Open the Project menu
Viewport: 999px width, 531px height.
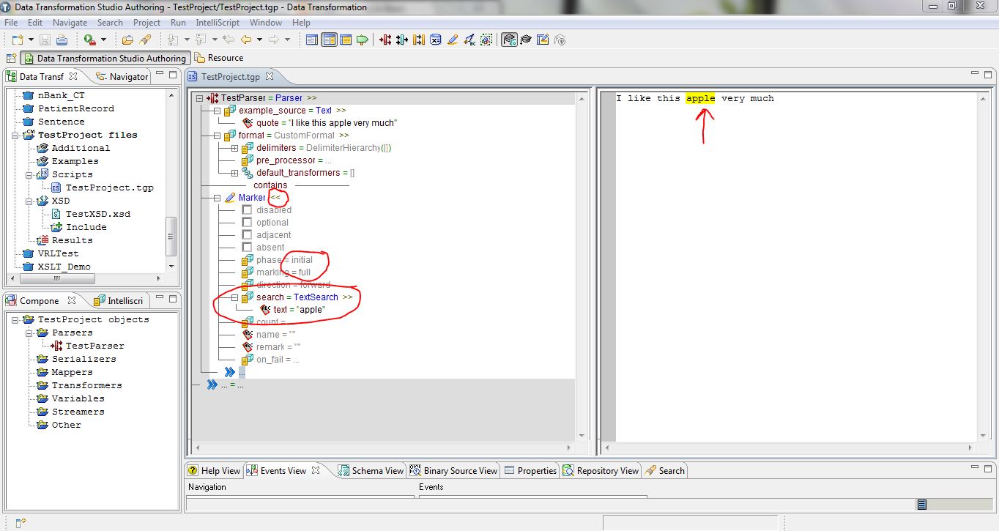point(146,23)
